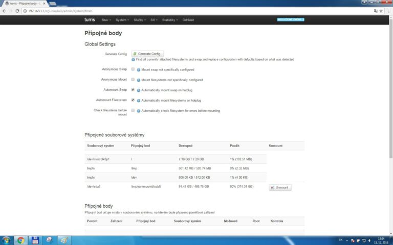Disable the Automount Swap checkbox
The image size is (393, 245).
click(x=133, y=89)
